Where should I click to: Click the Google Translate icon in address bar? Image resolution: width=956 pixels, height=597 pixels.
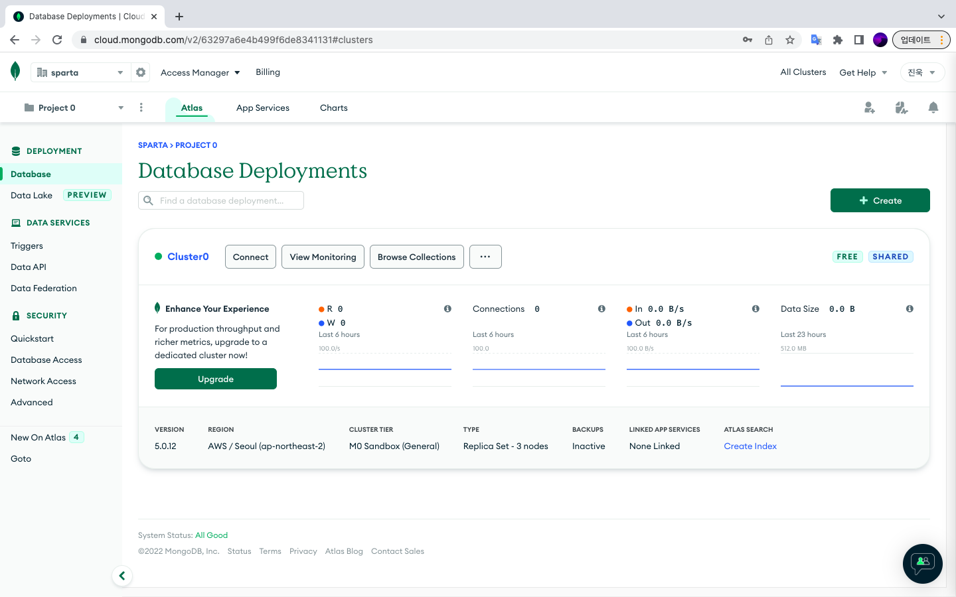pos(817,40)
